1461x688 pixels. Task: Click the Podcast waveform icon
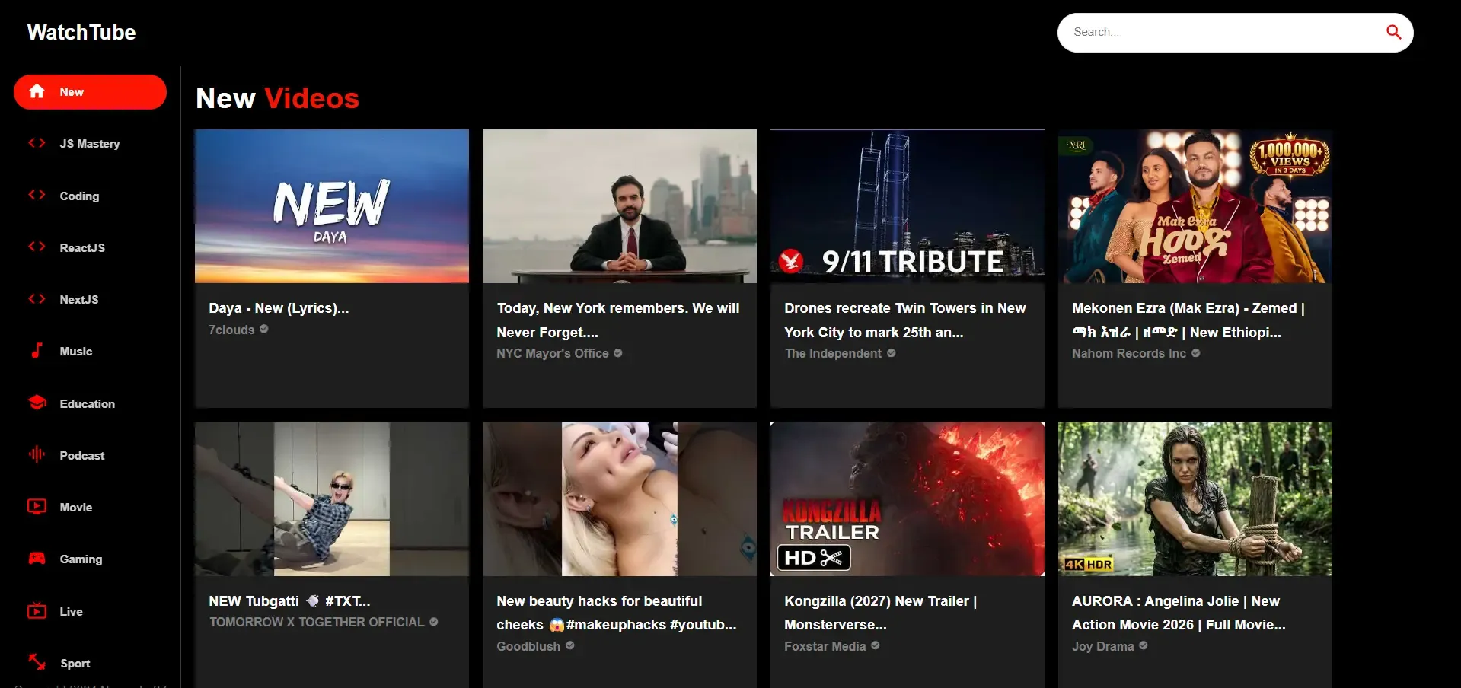click(37, 455)
